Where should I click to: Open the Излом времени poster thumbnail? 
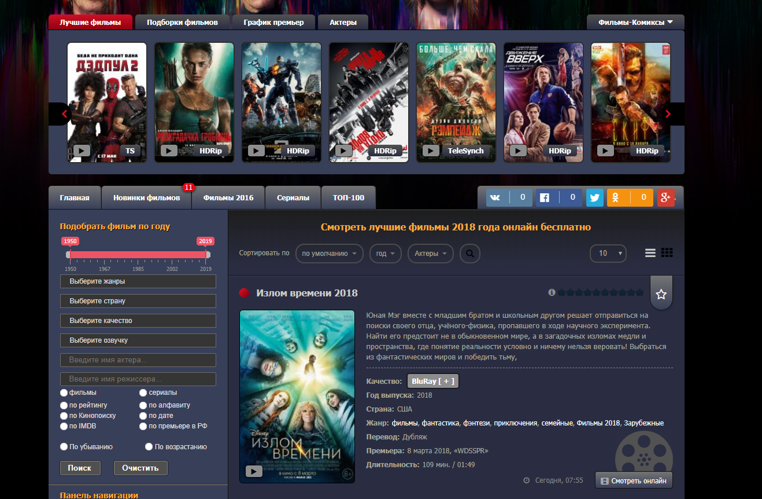pos(297,397)
